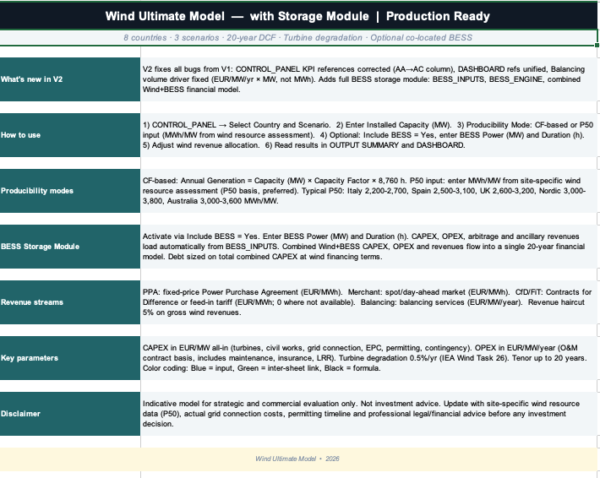Viewport: 600px width, 478px height.
Task: Select the 'Key parameters' label cell
Action: [x=70, y=358]
